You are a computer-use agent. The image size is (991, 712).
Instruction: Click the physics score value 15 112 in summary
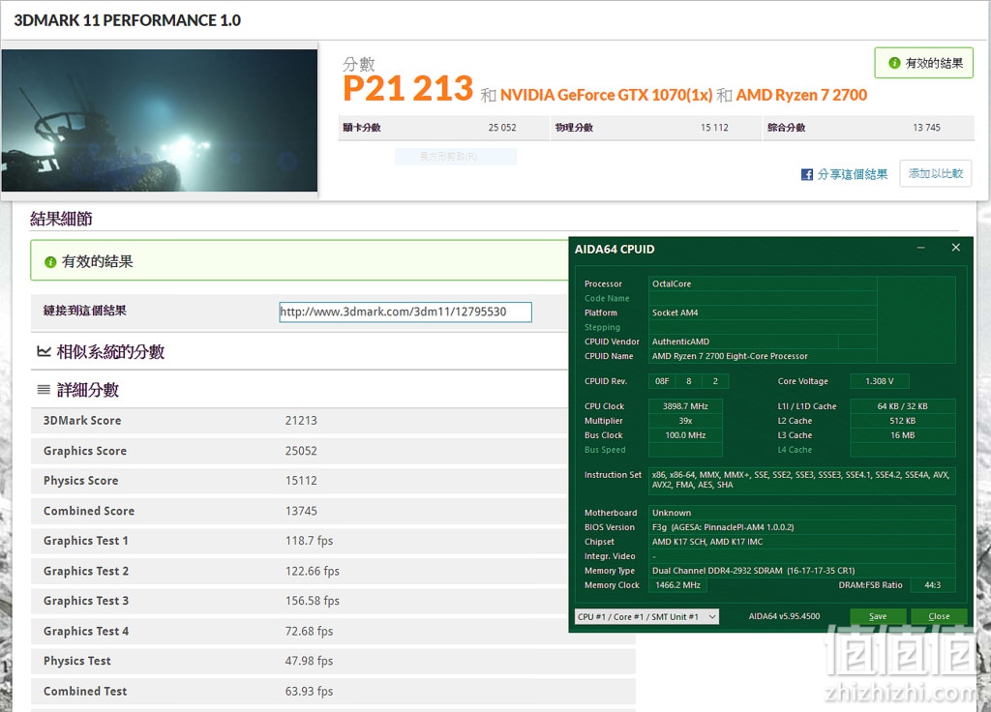714,128
